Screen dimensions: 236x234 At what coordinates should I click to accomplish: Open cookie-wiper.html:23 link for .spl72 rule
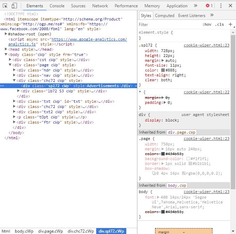point(207,45)
